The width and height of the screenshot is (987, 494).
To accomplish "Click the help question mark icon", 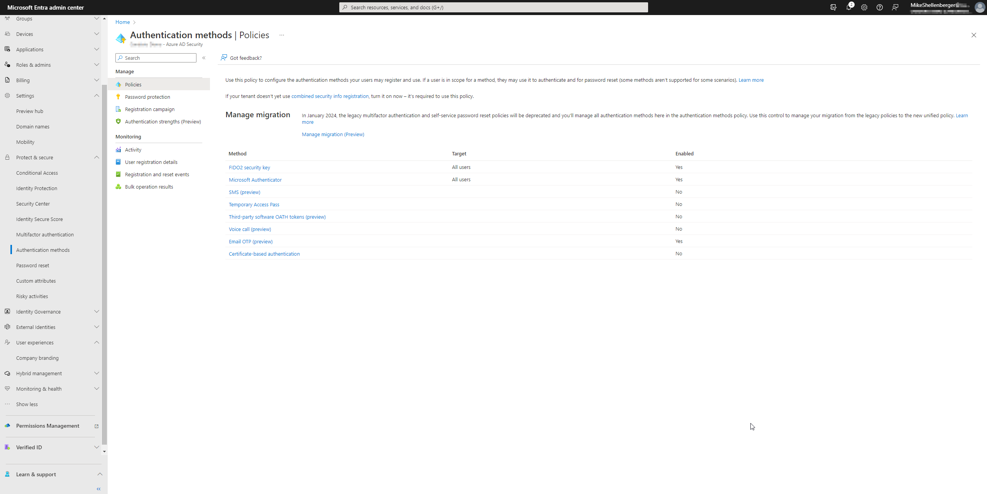I will pos(880,7).
